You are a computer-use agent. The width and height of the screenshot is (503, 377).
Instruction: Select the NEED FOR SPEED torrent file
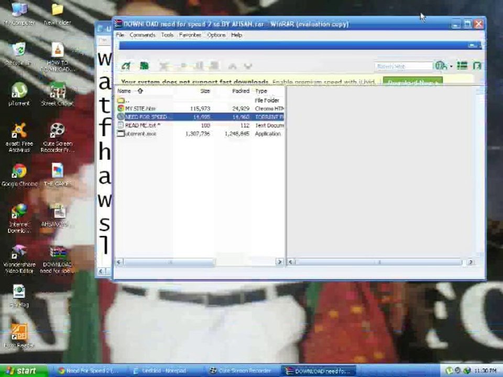point(200,117)
